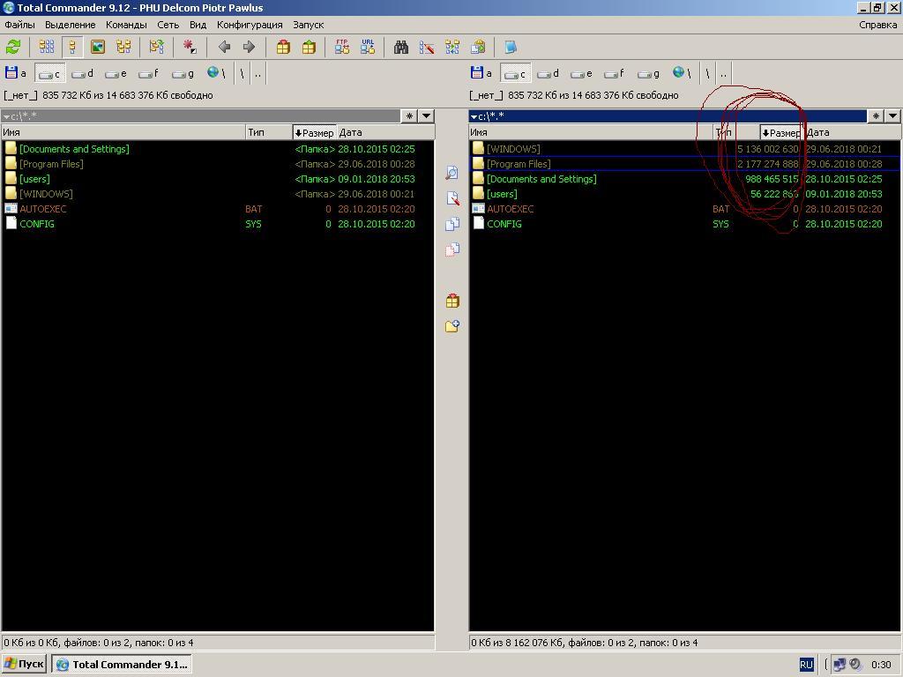Viewport: 903px width, 677px height.
Task: Open the Конфигурация menu
Action: pyautogui.click(x=250, y=25)
